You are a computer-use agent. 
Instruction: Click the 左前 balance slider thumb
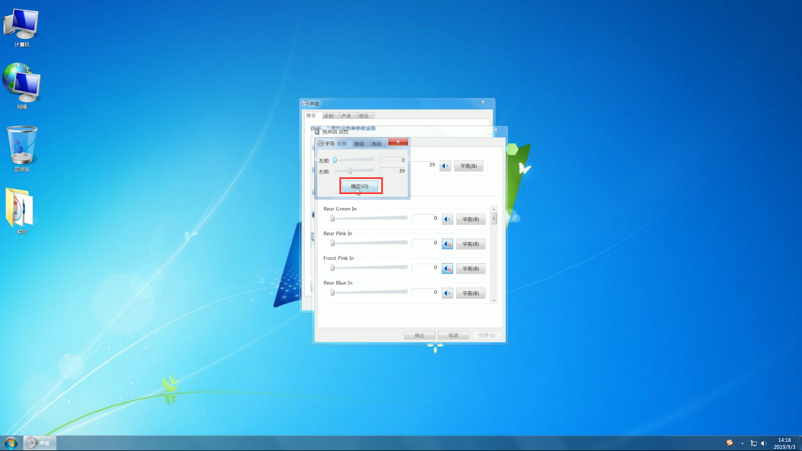point(335,160)
